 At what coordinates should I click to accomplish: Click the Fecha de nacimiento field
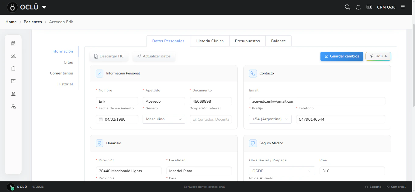click(x=117, y=119)
